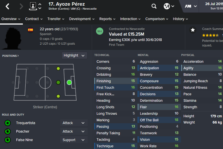Click the Positions heading link
The width and height of the screenshot is (223, 149).
[10, 56]
